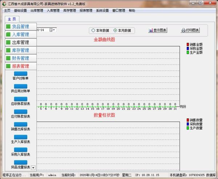Open the 供应商对帐单 report icon
The height and width of the screenshot is (179, 218).
pyautogui.click(x=20, y=86)
